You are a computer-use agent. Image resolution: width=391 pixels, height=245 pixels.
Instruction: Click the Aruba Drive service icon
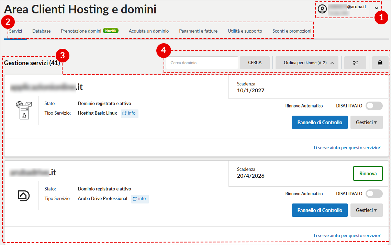click(24, 196)
